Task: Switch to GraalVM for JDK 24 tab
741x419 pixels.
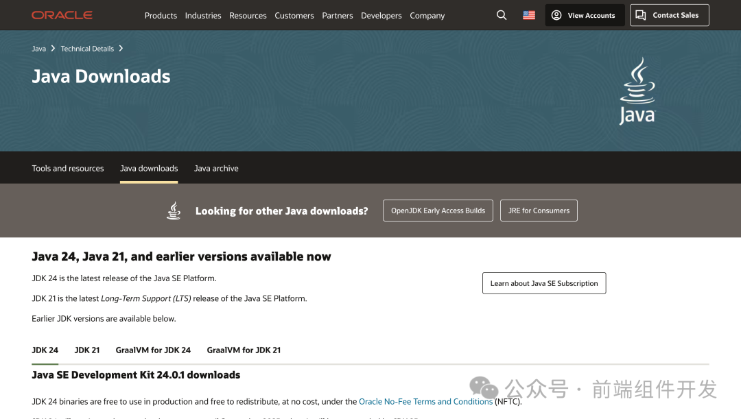Action: point(153,350)
